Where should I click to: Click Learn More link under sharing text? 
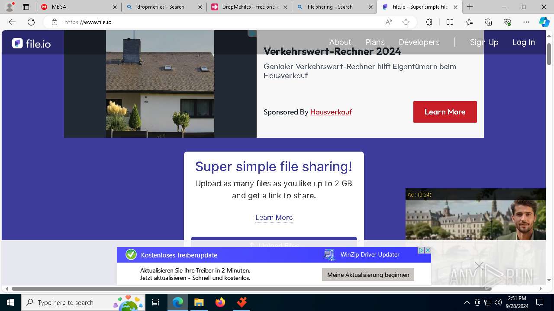(274, 217)
